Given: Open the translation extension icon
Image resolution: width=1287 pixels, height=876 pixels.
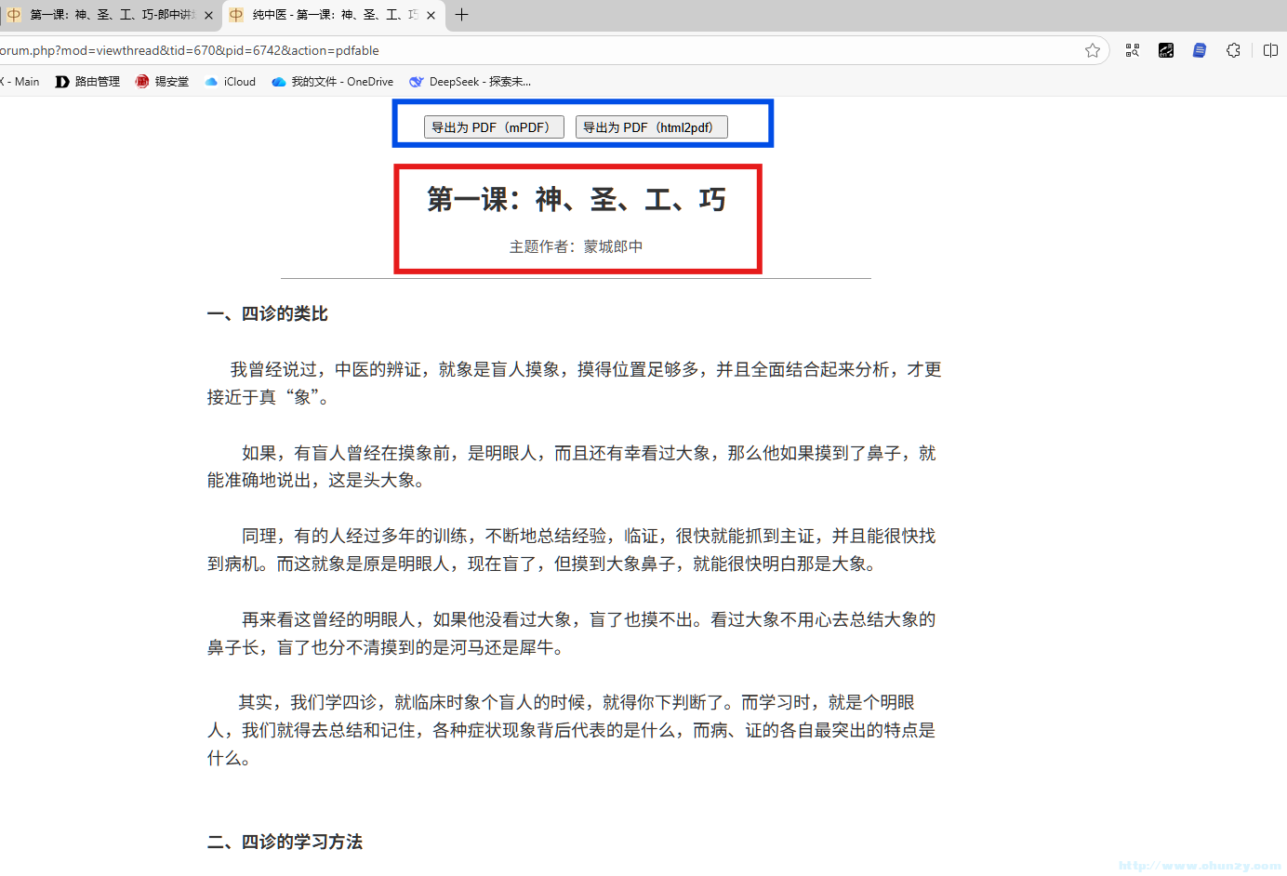Looking at the screenshot, I should pos(1165,50).
